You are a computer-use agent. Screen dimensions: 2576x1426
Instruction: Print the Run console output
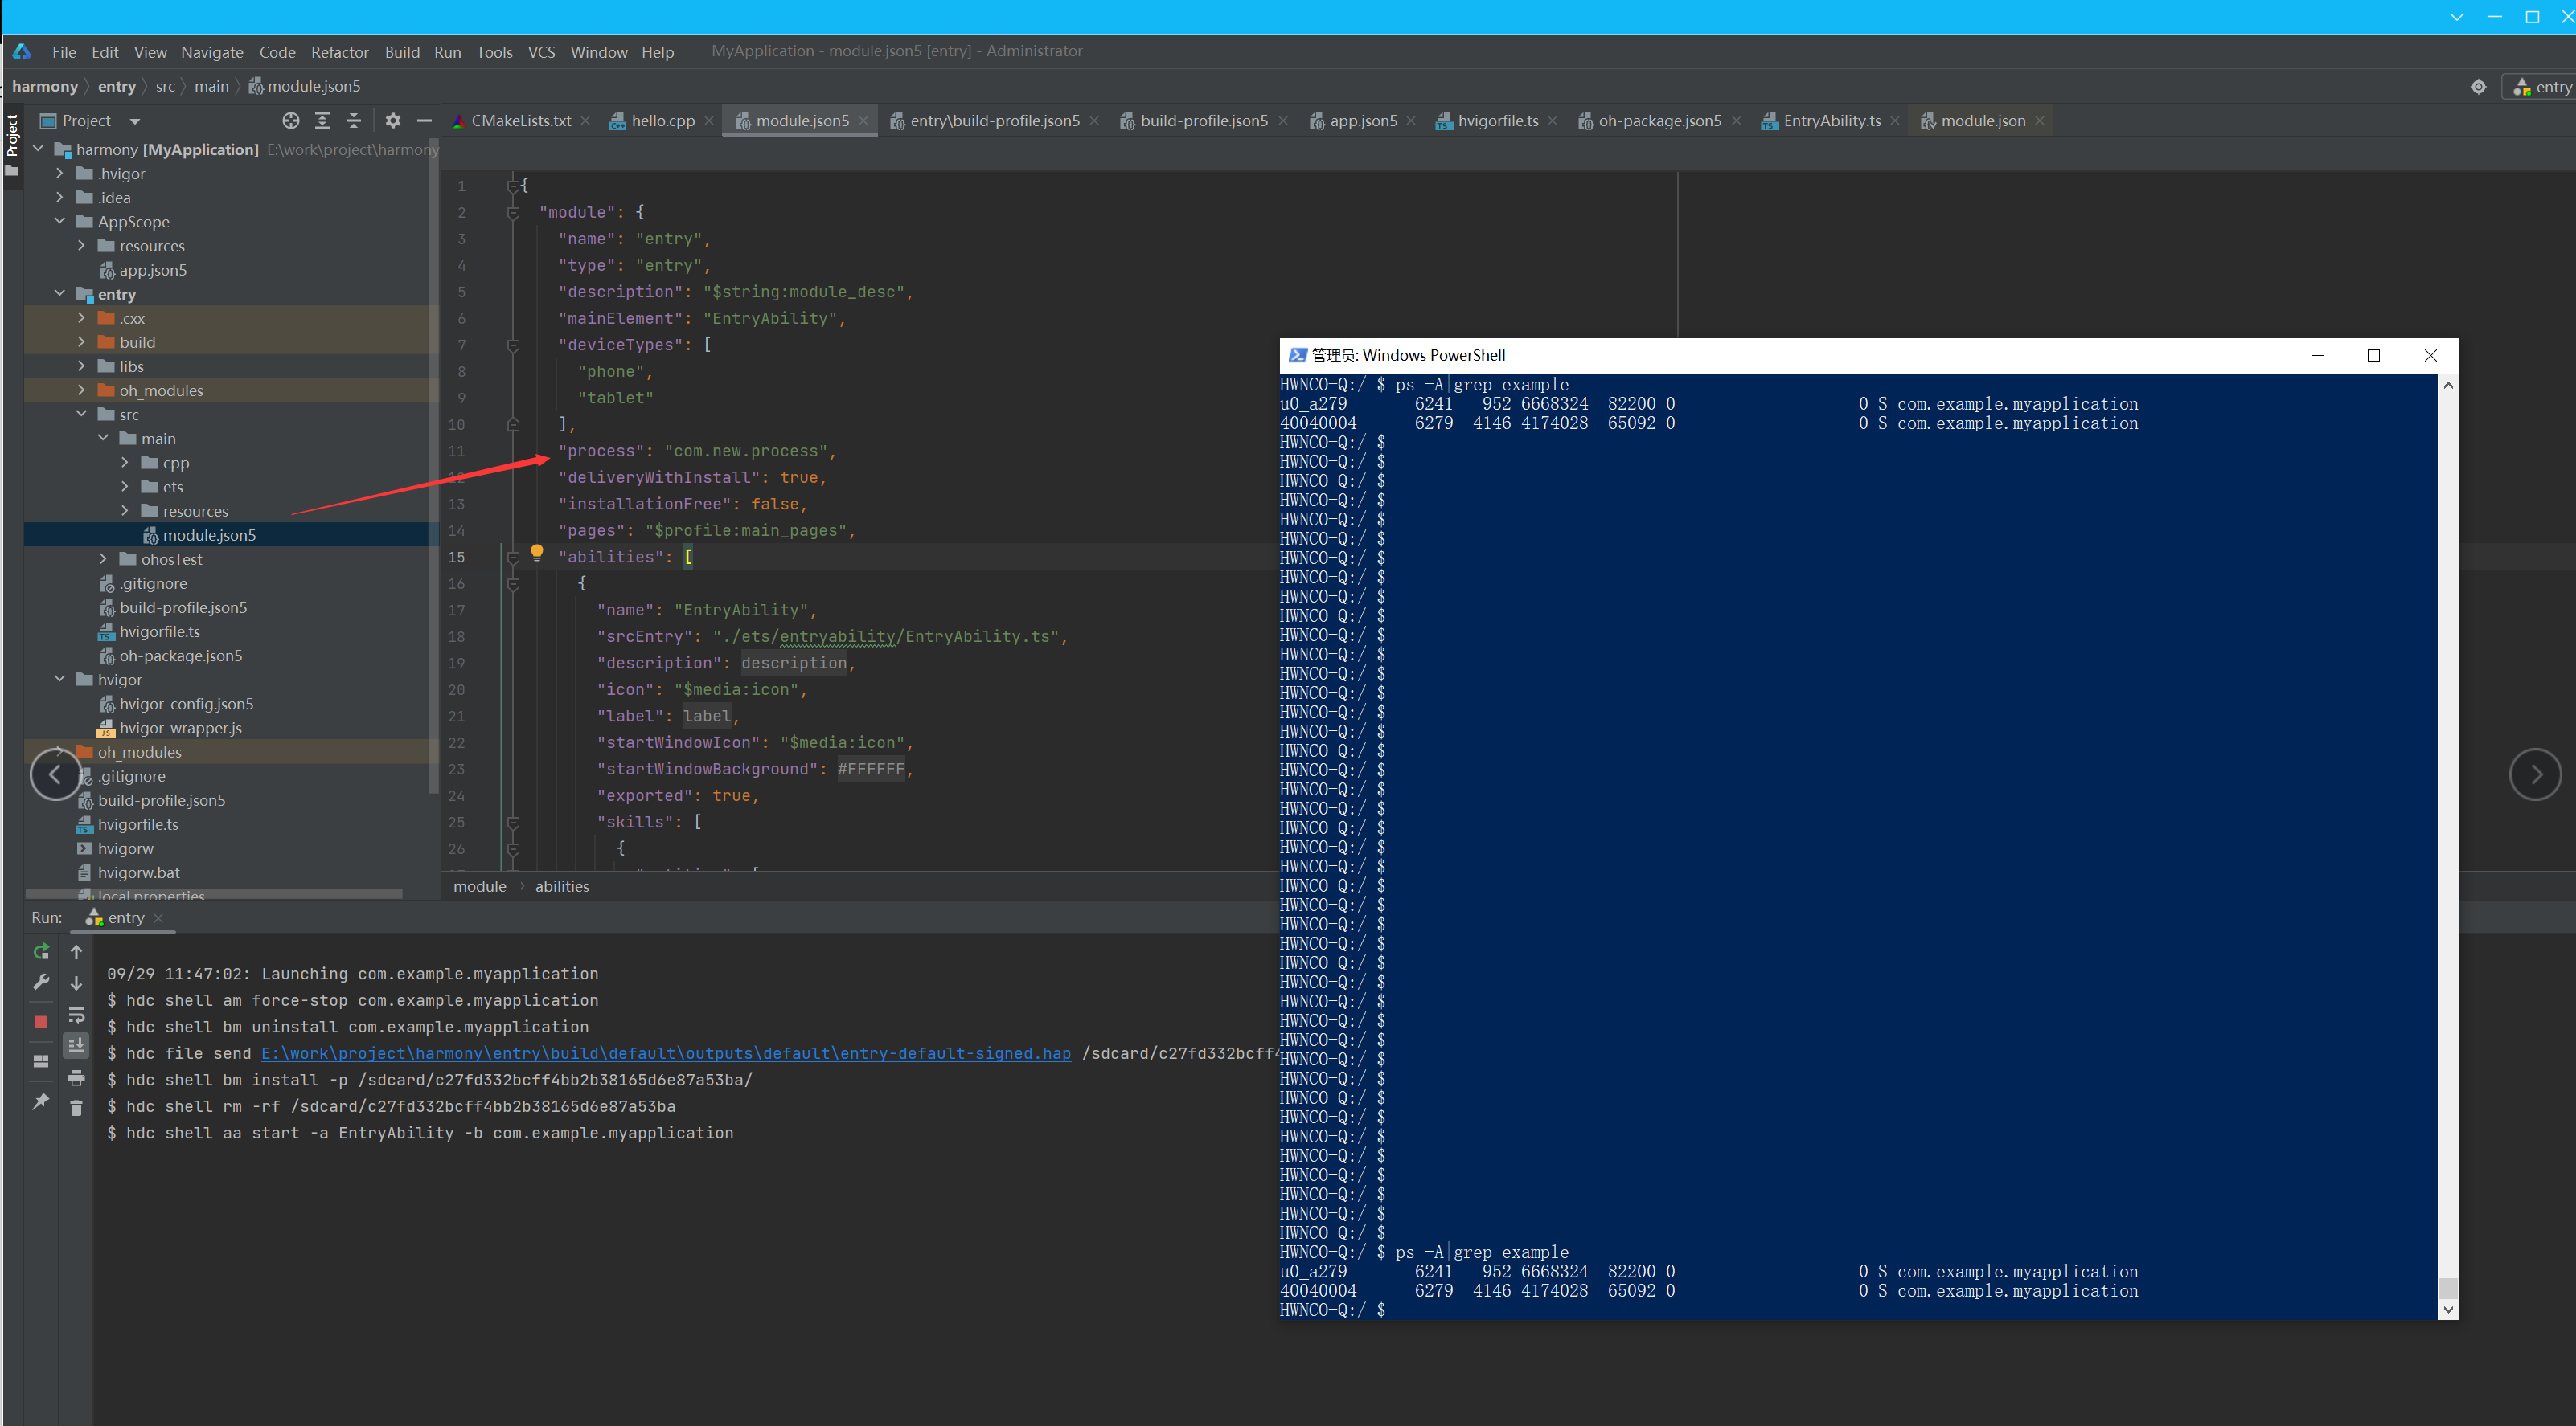[76, 1078]
